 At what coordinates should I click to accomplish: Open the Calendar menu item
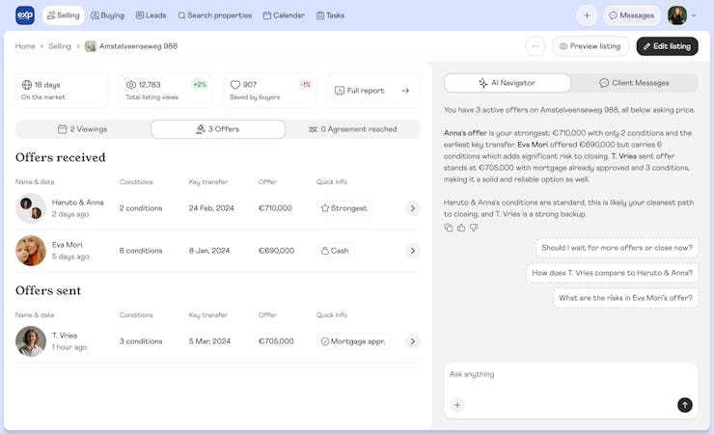[284, 15]
